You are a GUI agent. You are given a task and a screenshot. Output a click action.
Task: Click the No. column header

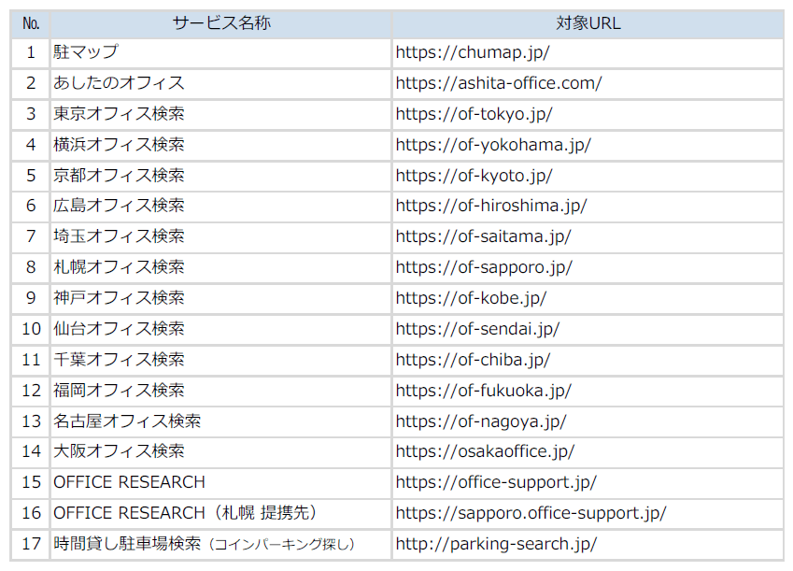tap(31, 23)
